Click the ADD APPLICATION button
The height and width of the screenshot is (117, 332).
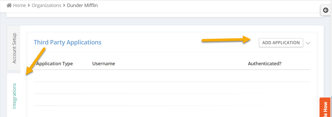281,43
